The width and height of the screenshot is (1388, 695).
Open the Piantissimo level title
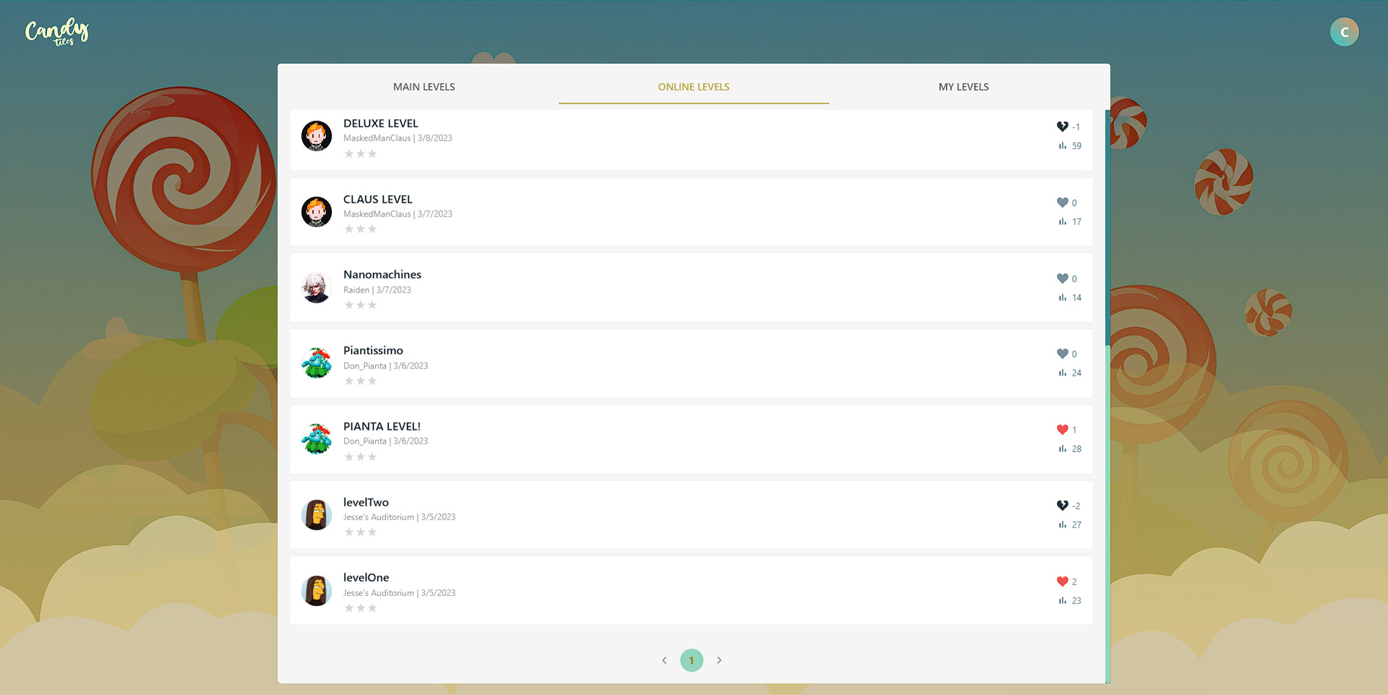click(373, 350)
